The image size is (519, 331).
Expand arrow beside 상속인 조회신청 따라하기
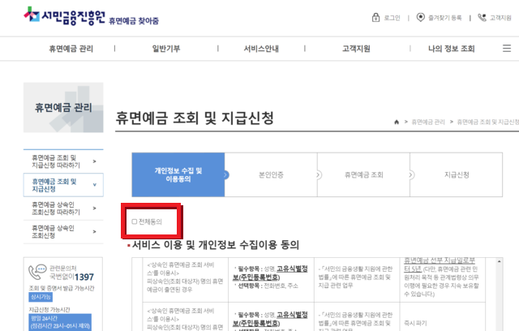coord(95,208)
